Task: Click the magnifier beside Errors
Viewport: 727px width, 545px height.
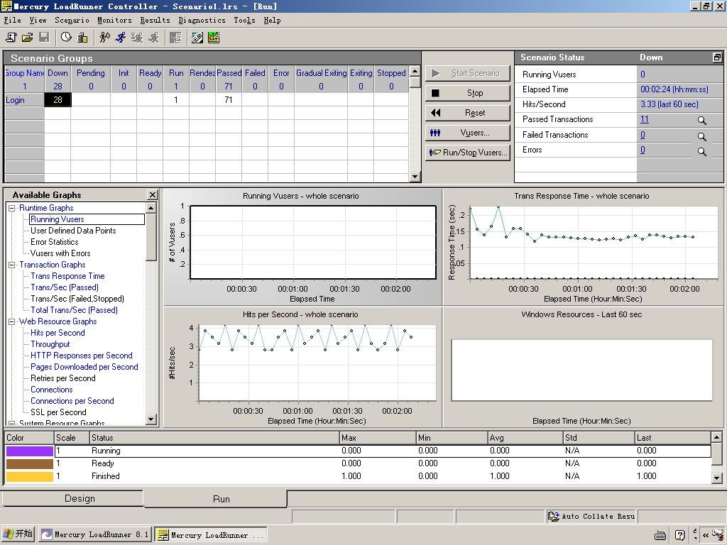Action: pos(702,152)
